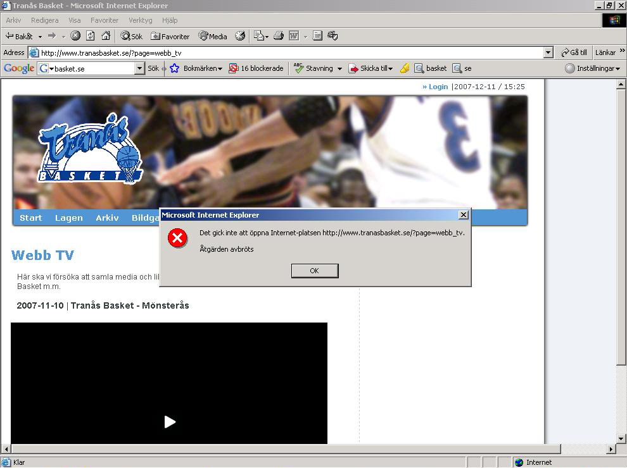
Task: Open the Verktyg menu
Action: 141,20
